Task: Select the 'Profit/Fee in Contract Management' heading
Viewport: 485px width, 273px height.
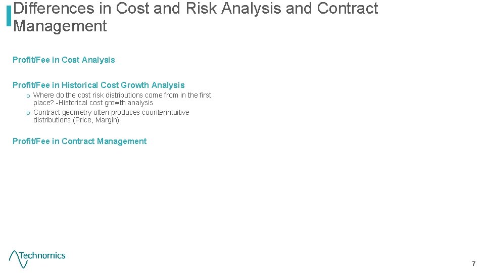Action: point(79,141)
